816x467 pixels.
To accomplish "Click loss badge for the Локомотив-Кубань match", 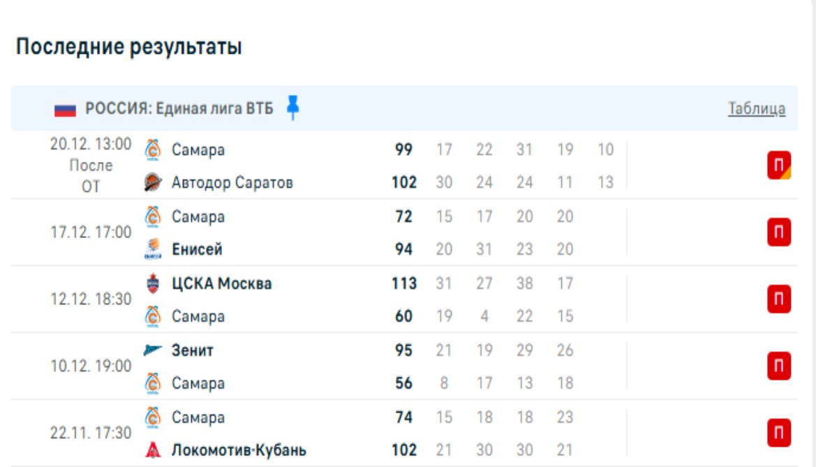I will point(779,433).
